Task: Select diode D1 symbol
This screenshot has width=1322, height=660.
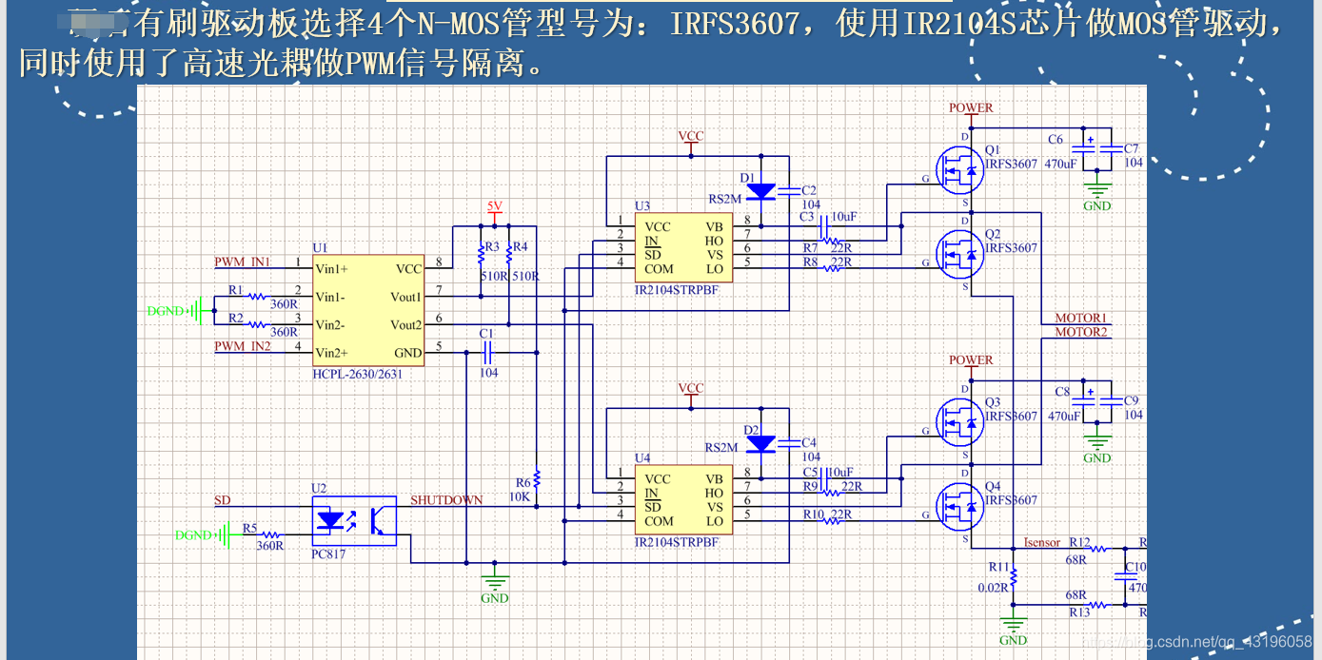Action: coord(760,191)
